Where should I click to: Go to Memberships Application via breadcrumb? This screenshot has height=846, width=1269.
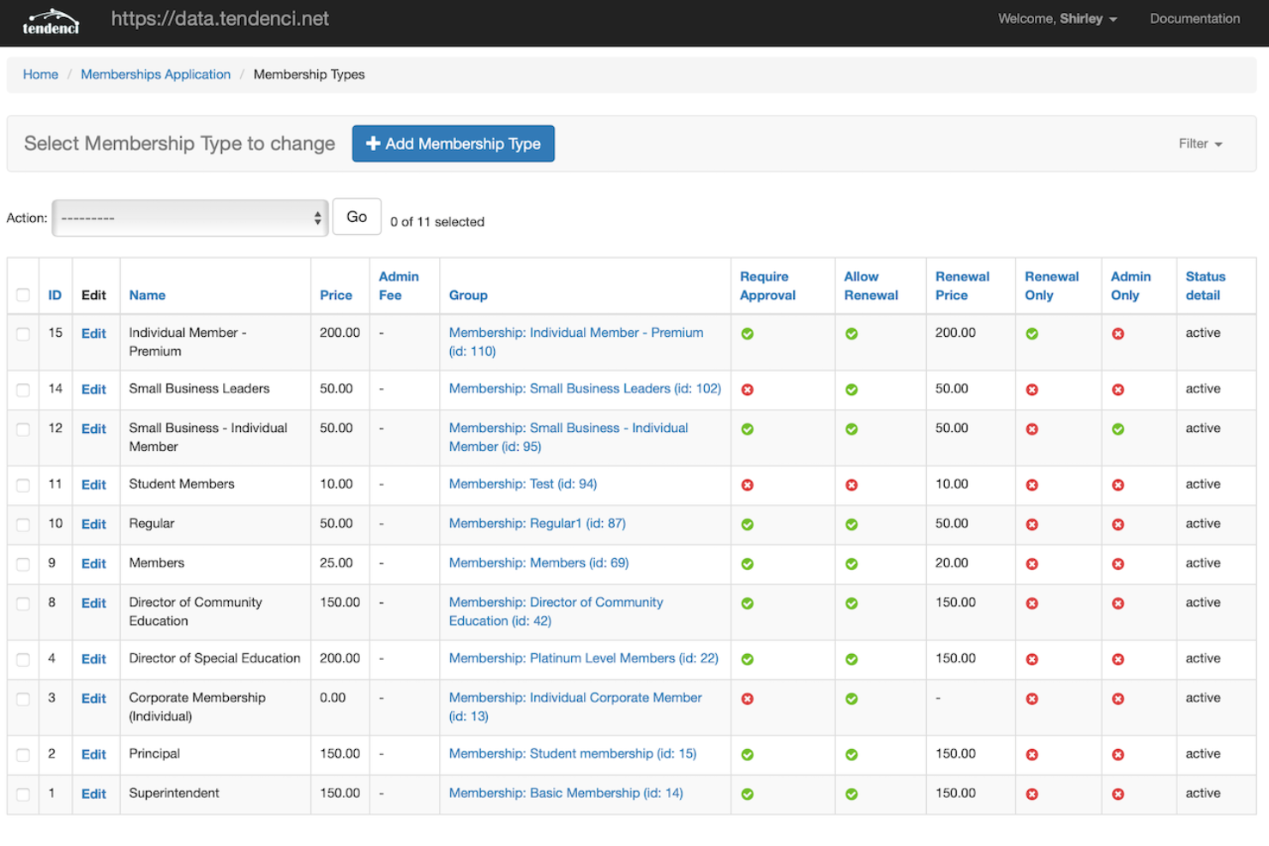(155, 74)
